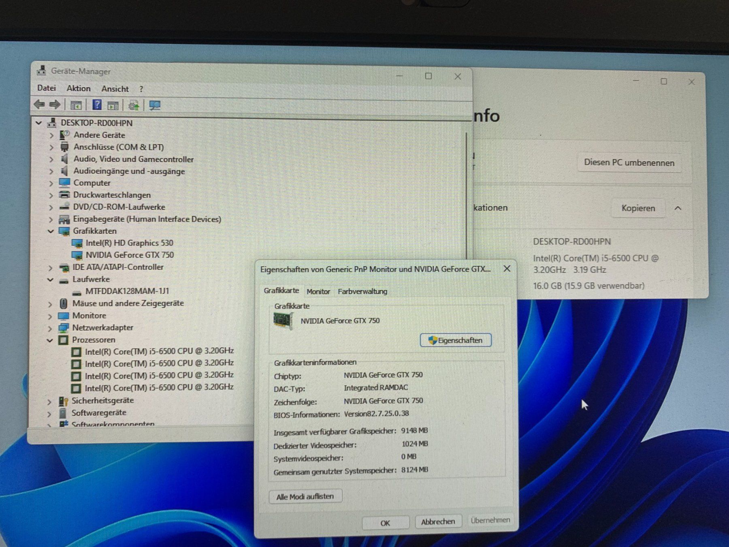Expand the Sicherheitsgeräte node
729x547 pixels.
click(x=49, y=402)
